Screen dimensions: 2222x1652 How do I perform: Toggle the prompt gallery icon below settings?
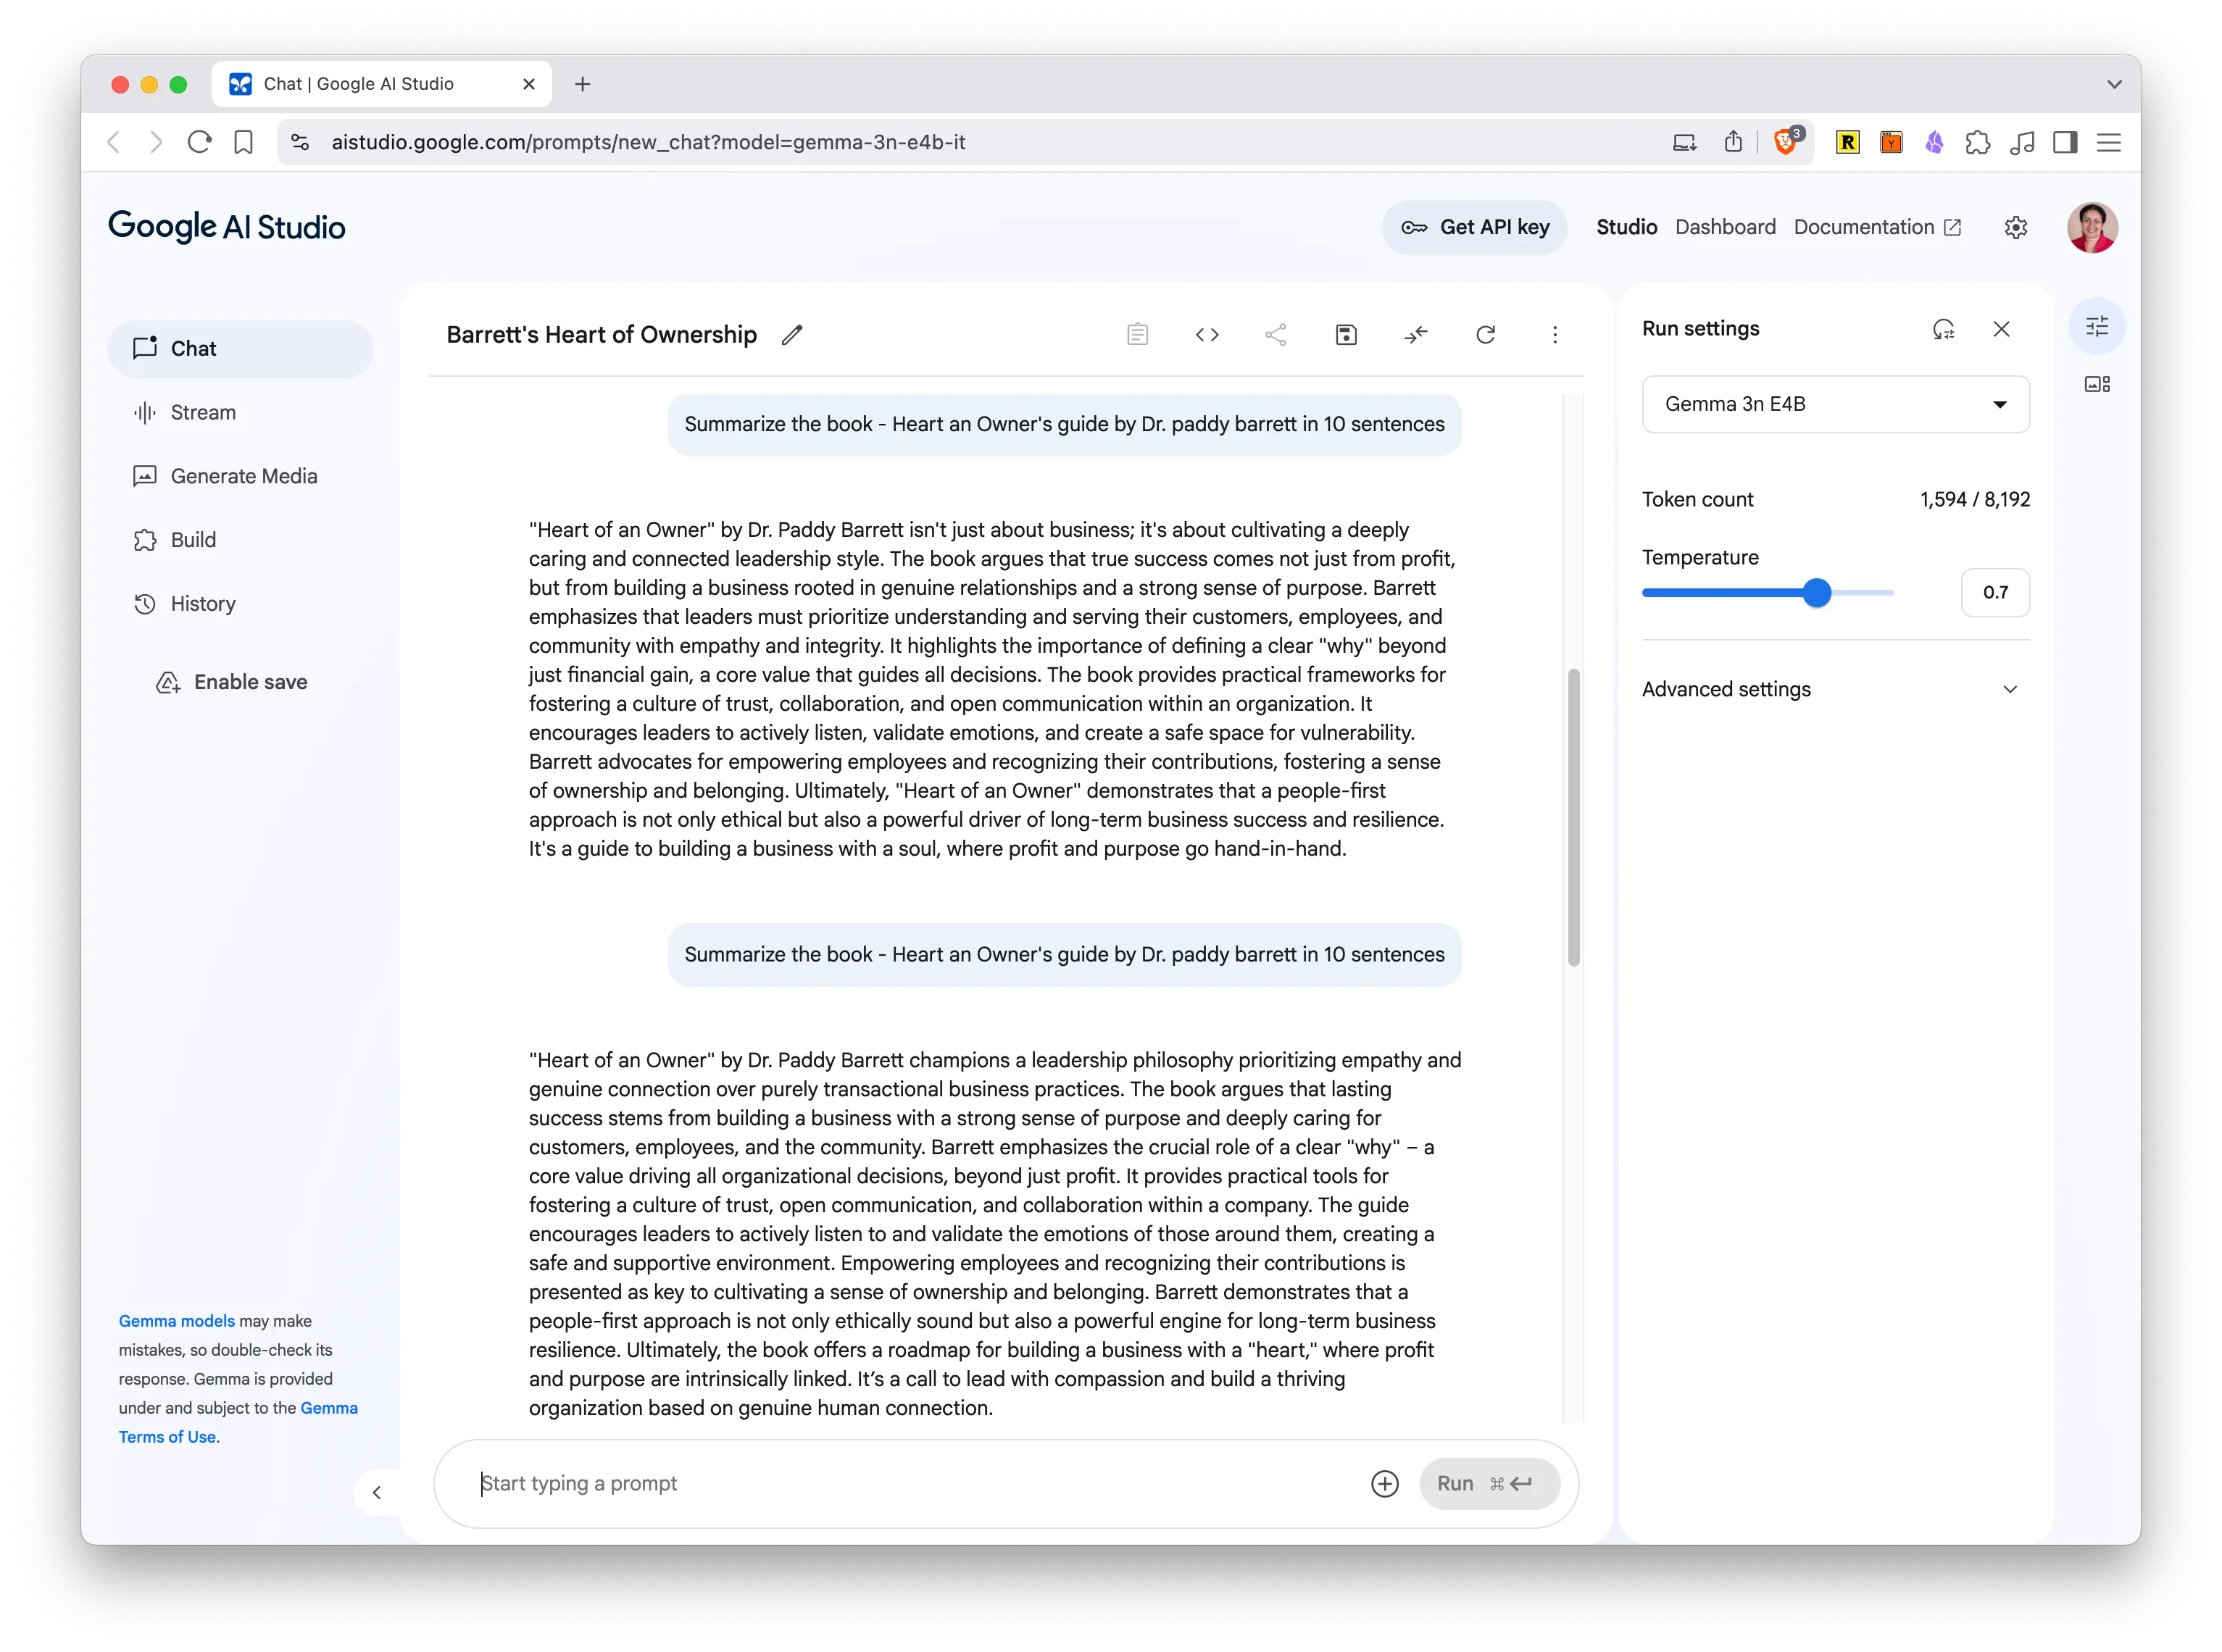[2097, 384]
